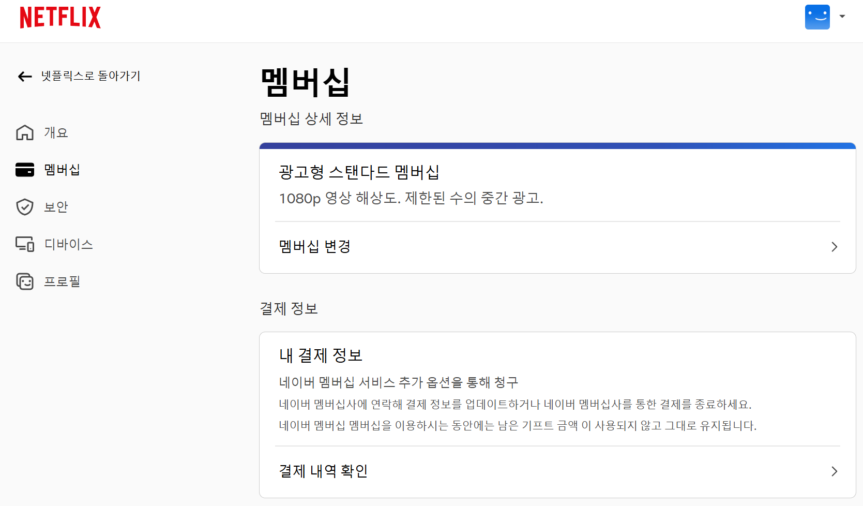Image resolution: width=863 pixels, height=506 pixels.
Task: Open the 보안 sidebar menu item
Action: coord(56,207)
